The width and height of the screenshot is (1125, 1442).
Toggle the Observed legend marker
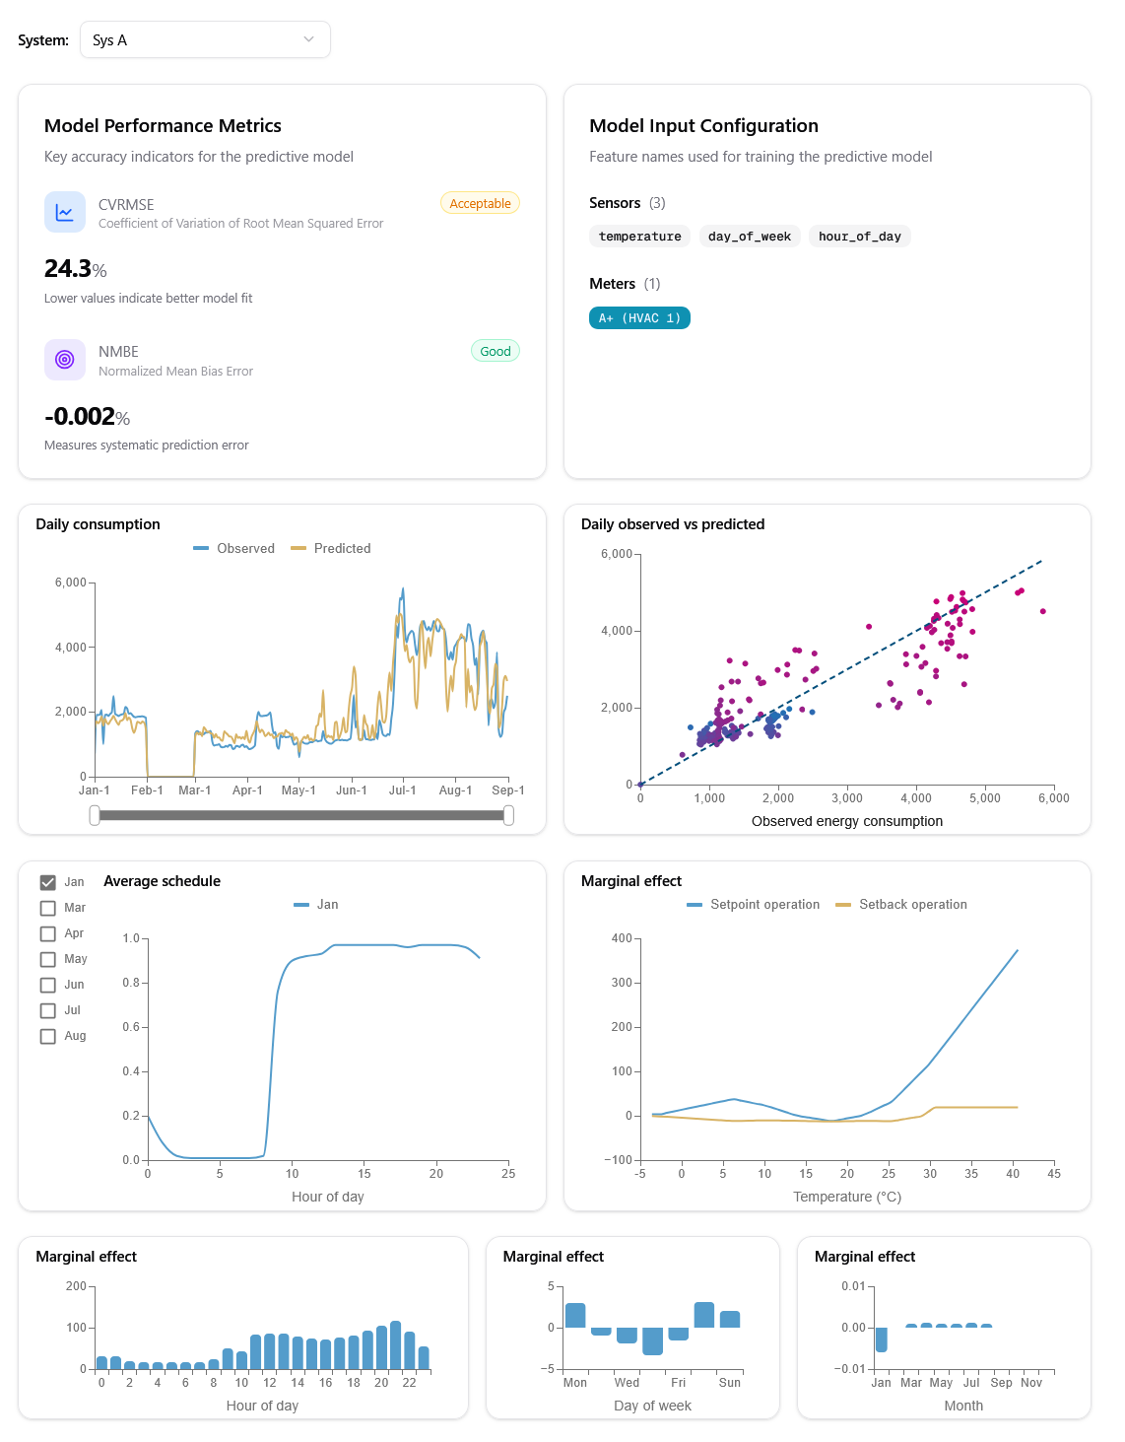(x=201, y=549)
